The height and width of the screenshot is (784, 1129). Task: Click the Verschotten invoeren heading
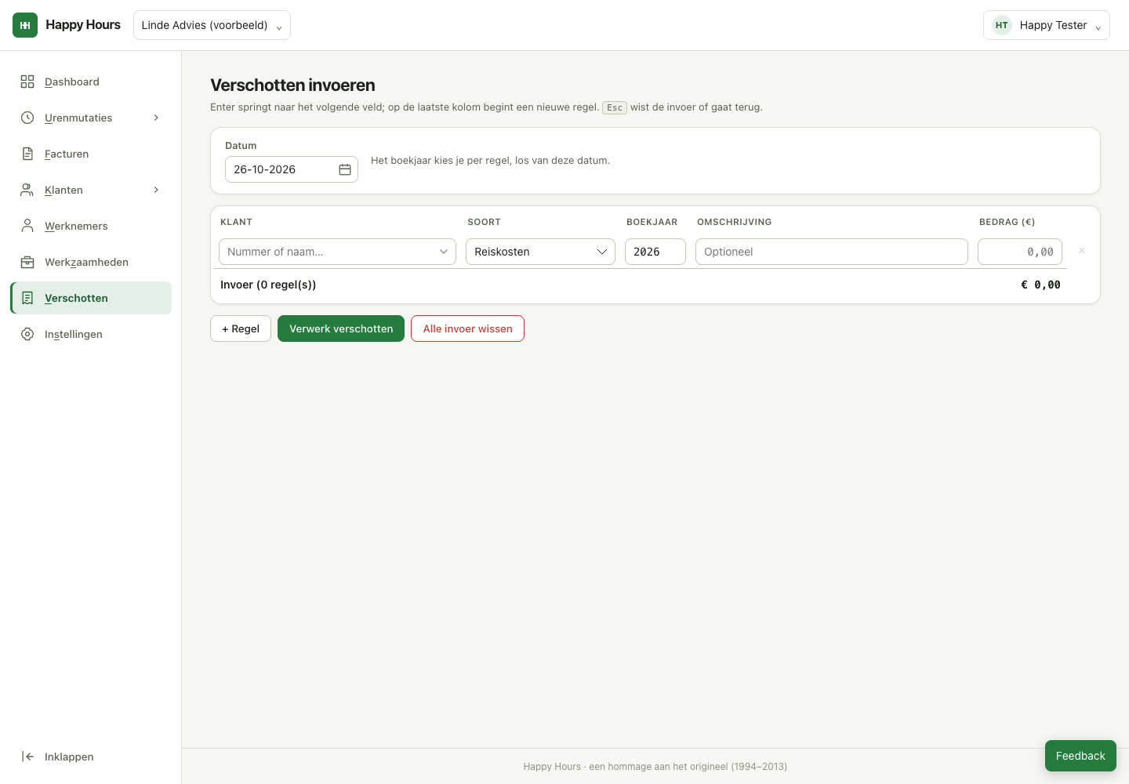pos(292,85)
